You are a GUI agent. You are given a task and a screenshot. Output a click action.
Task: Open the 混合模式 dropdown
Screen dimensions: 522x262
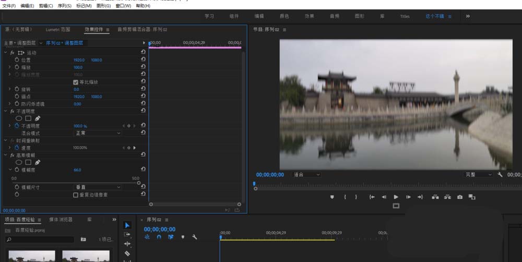(97, 133)
